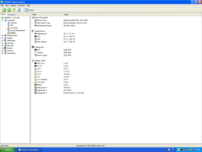Expand the Storage tree node

[2, 43]
